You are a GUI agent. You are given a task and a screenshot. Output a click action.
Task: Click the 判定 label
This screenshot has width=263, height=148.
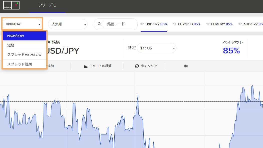click(x=132, y=48)
